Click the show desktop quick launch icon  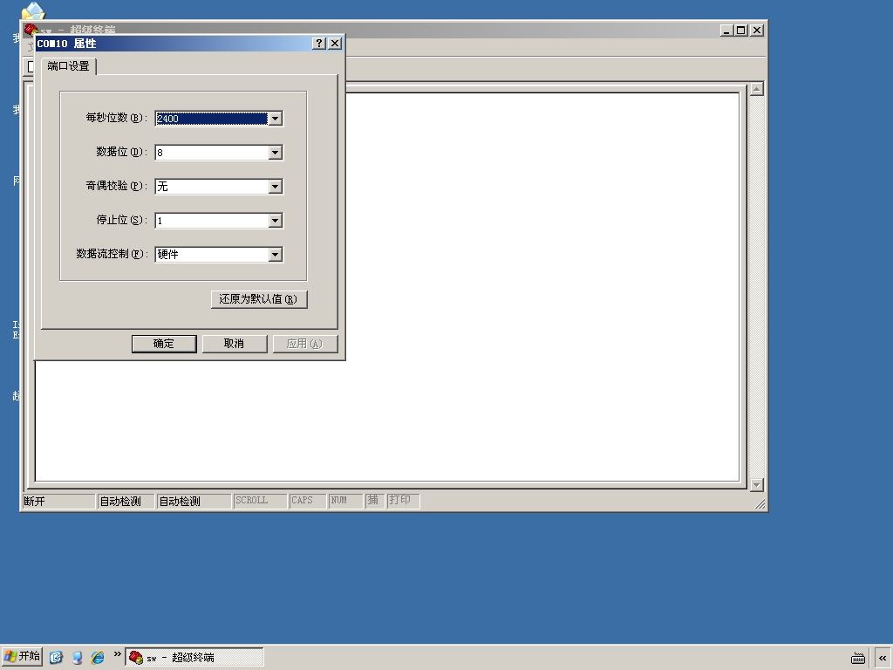(x=56, y=658)
